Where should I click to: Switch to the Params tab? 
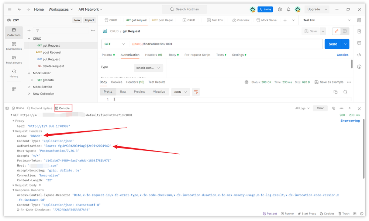click(x=108, y=55)
